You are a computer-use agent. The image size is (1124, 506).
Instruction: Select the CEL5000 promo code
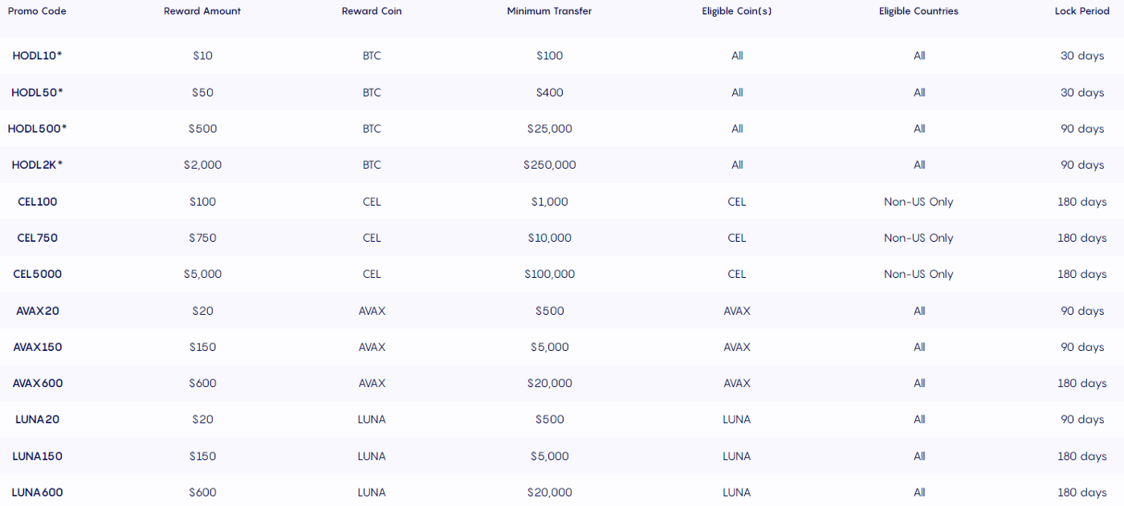pos(37,274)
